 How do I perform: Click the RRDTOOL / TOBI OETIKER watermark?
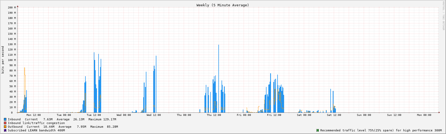click(x=443, y=16)
